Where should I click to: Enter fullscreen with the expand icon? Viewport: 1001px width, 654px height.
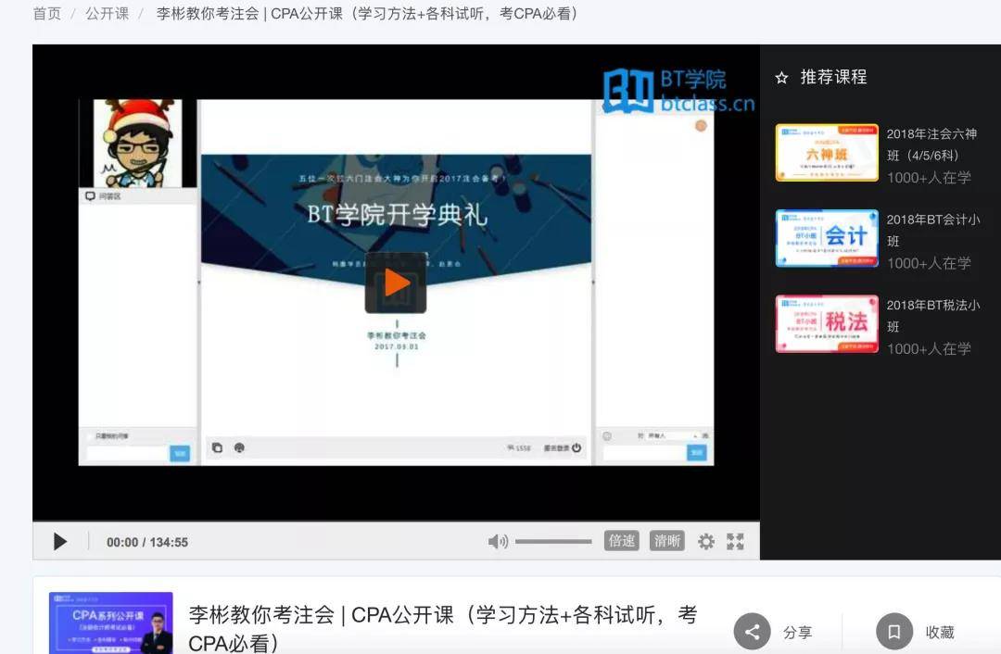(735, 542)
